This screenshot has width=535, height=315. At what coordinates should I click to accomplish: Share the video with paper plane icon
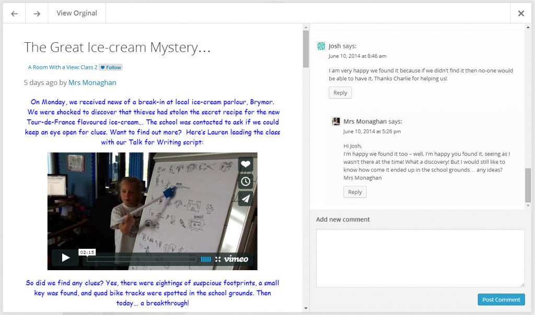click(x=246, y=198)
